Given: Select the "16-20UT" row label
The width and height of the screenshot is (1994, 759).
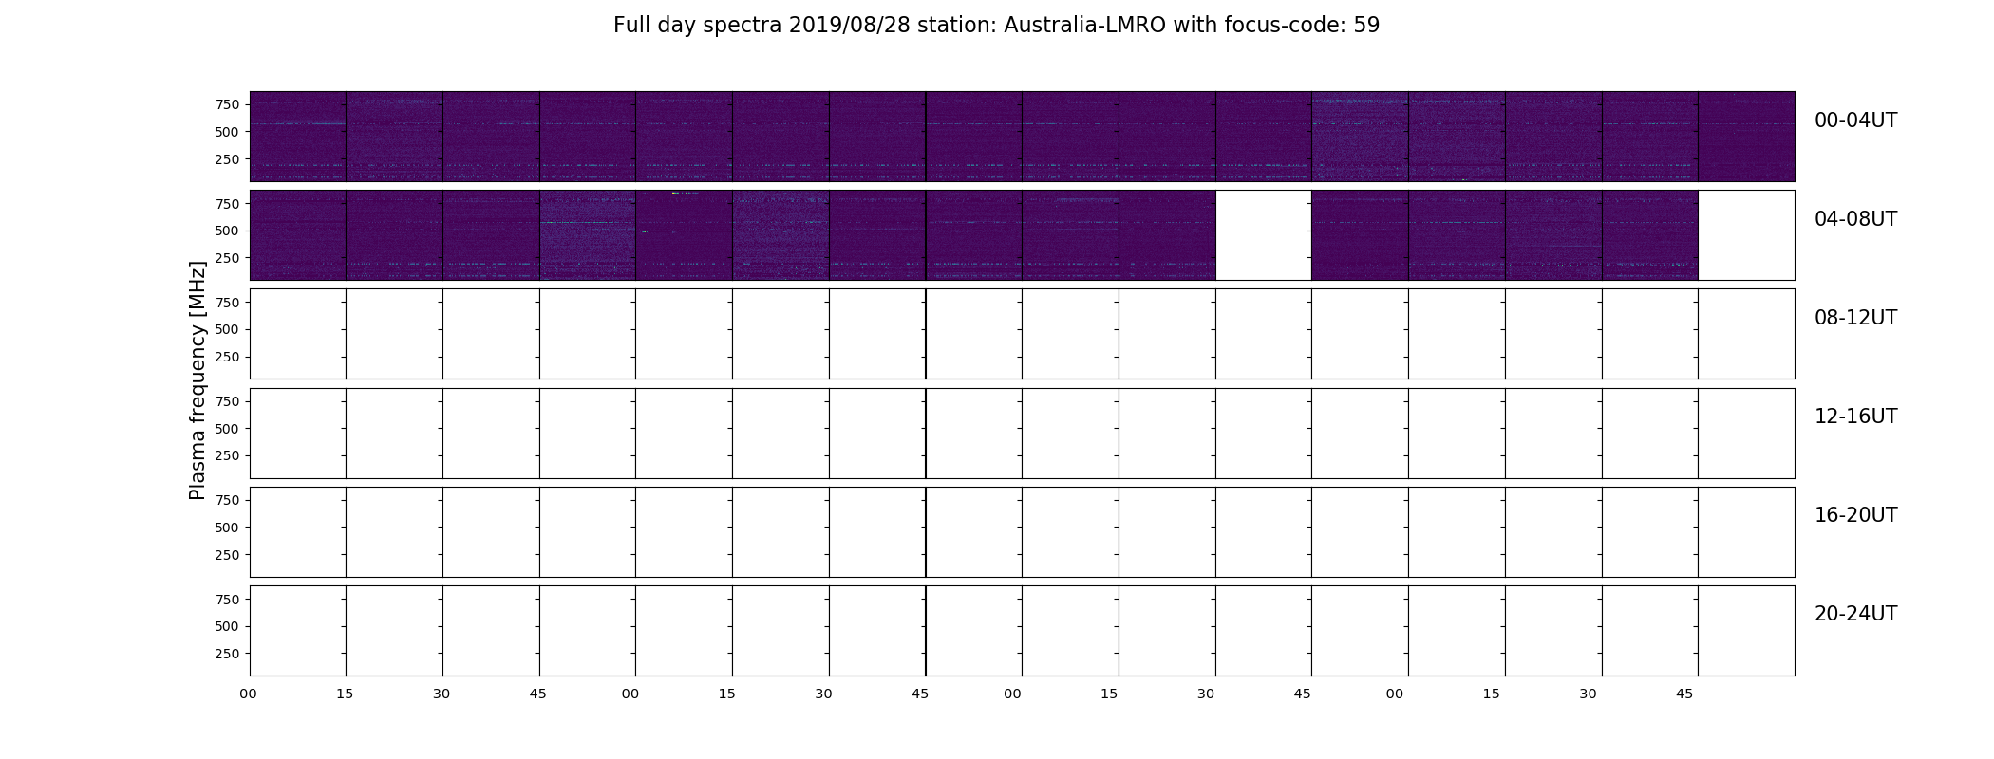Looking at the screenshot, I should [1855, 515].
